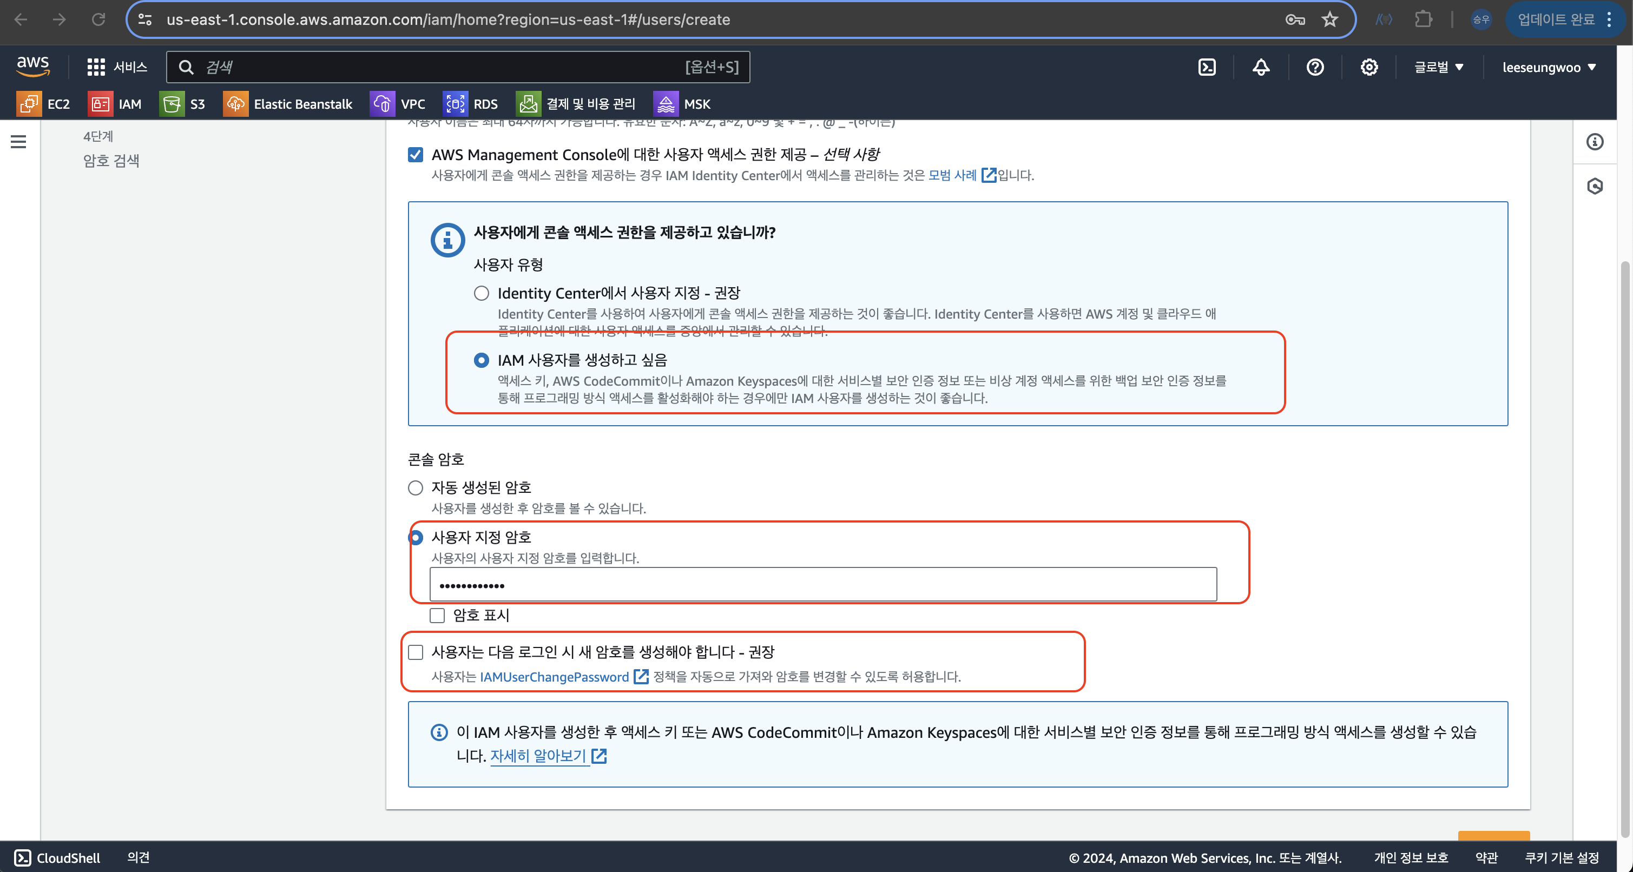This screenshot has height=872, width=1633.
Task: Choose the auto-generated password option
Action: tap(415, 487)
